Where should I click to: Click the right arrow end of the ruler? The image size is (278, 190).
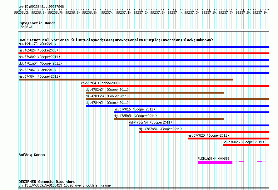(x=268, y=10)
